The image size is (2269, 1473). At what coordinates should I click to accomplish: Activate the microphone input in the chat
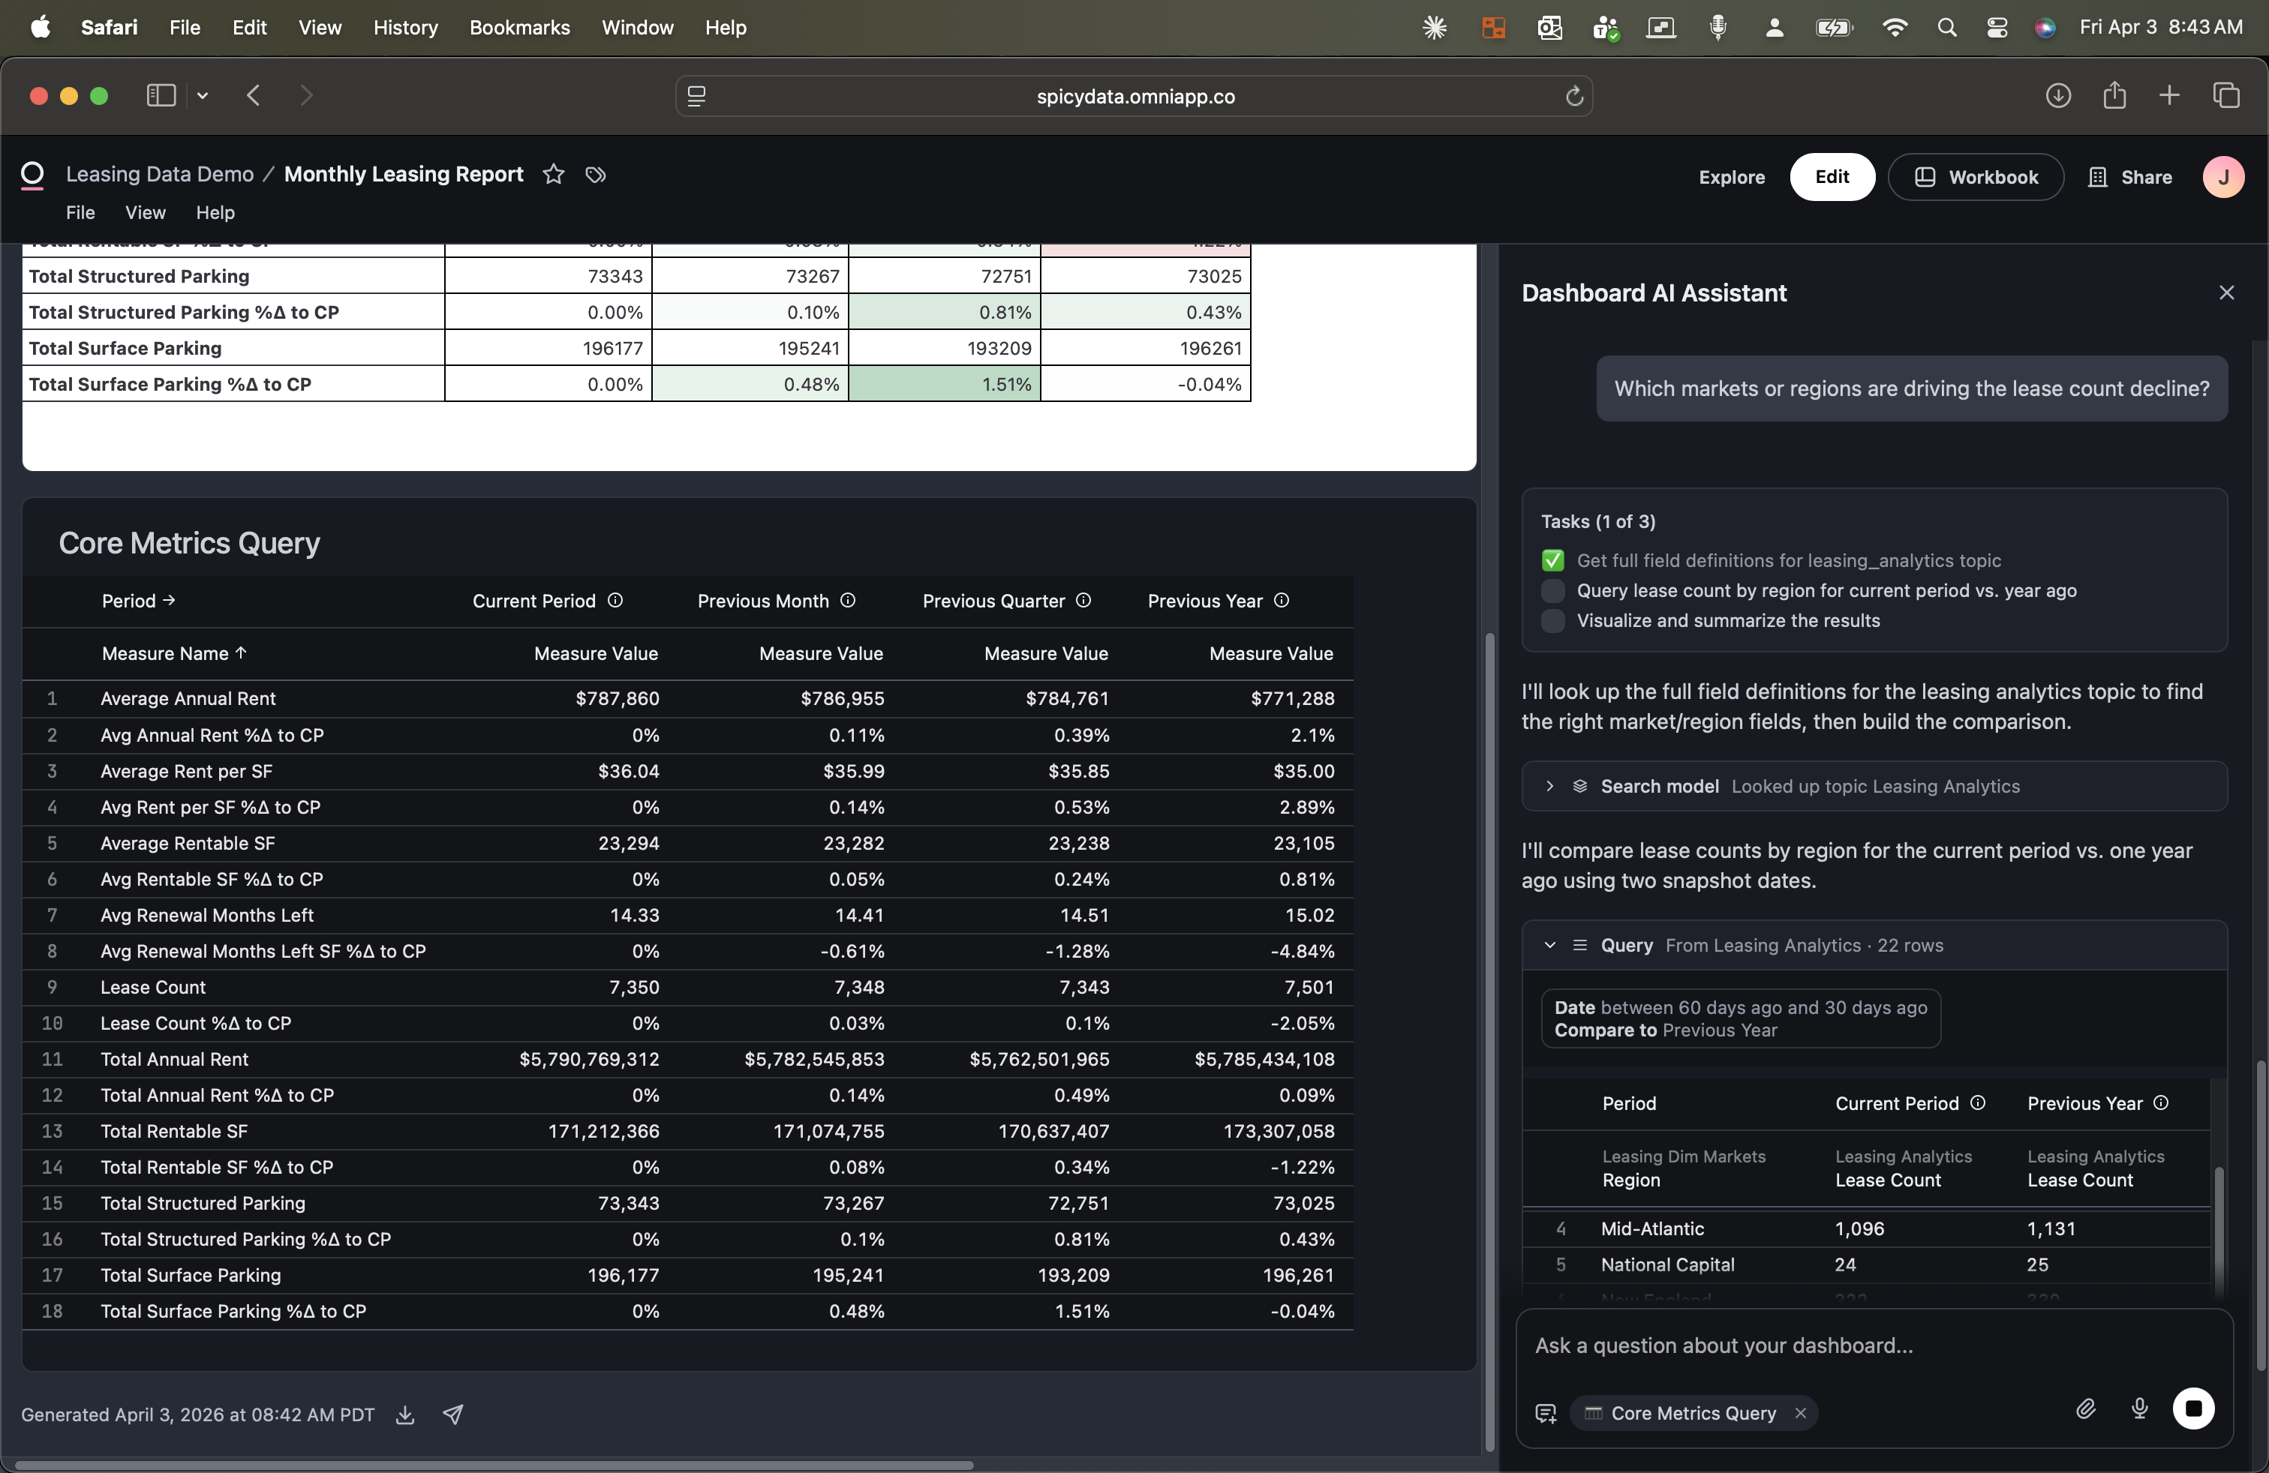click(x=2139, y=1410)
